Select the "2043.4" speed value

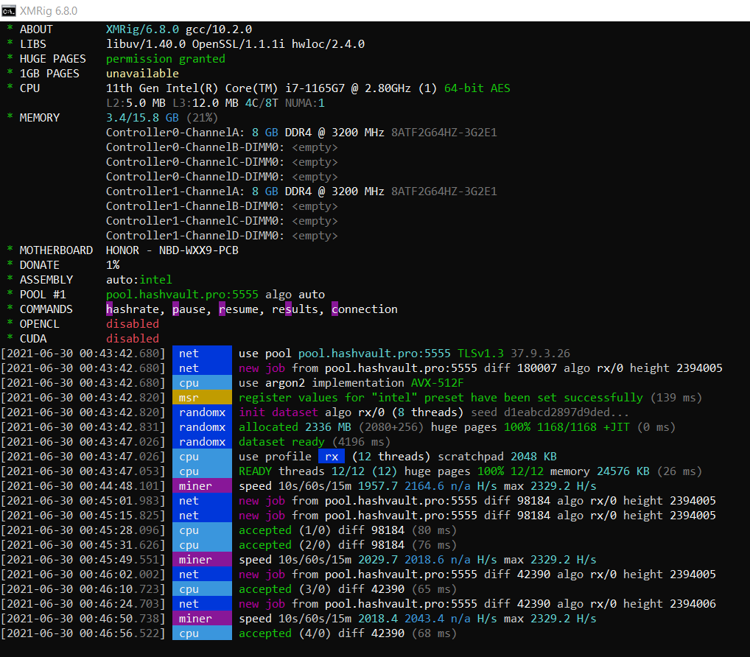pos(424,619)
